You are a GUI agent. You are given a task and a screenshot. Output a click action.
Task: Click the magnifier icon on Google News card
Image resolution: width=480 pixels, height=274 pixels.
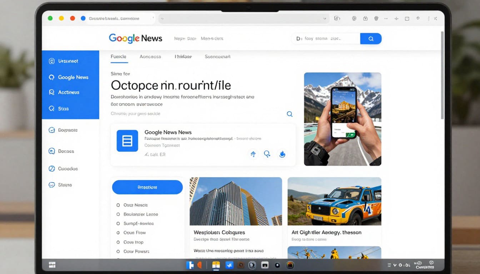[267, 154]
